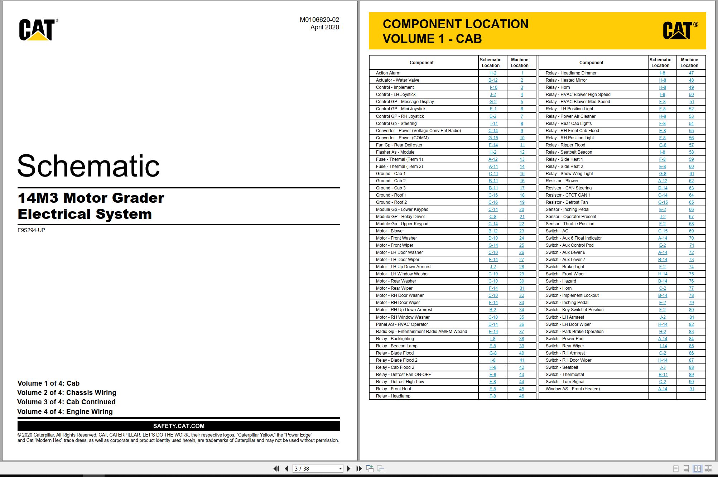Open Motor Rear Wiper machine location 31
The width and height of the screenshot is (718, 477).
pyautogui.click(x=522, y=288)
